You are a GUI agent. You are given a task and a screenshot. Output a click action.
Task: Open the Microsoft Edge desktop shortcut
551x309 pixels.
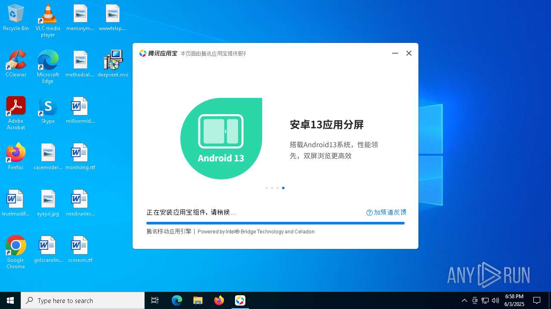48,67
